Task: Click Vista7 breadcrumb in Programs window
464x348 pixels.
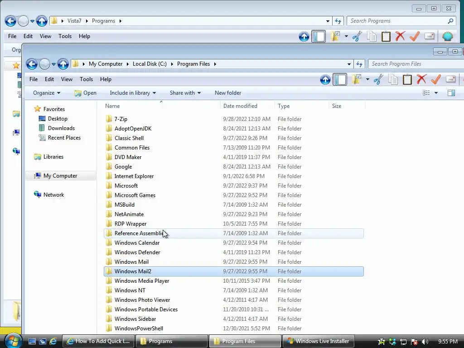Action: (74, 21)
